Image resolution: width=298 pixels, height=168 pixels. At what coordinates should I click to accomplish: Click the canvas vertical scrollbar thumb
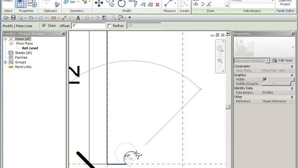[228, 107]
